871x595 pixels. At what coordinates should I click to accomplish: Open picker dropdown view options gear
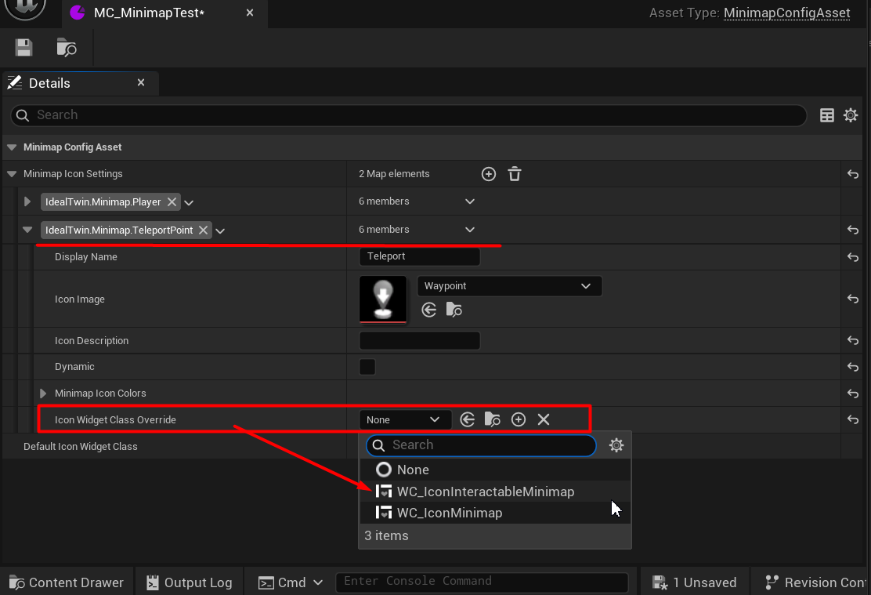click(616, 445)
